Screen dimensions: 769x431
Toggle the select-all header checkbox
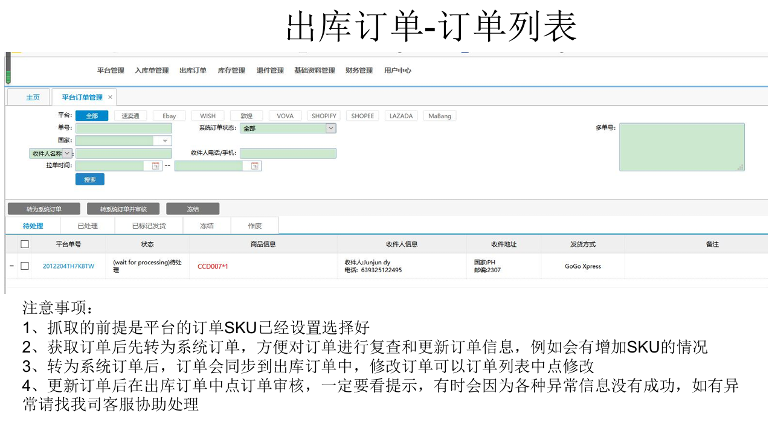point(25,244)
